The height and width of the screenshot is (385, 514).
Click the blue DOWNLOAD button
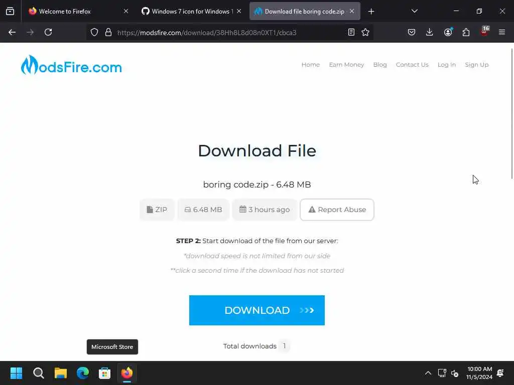pos(256,310)
